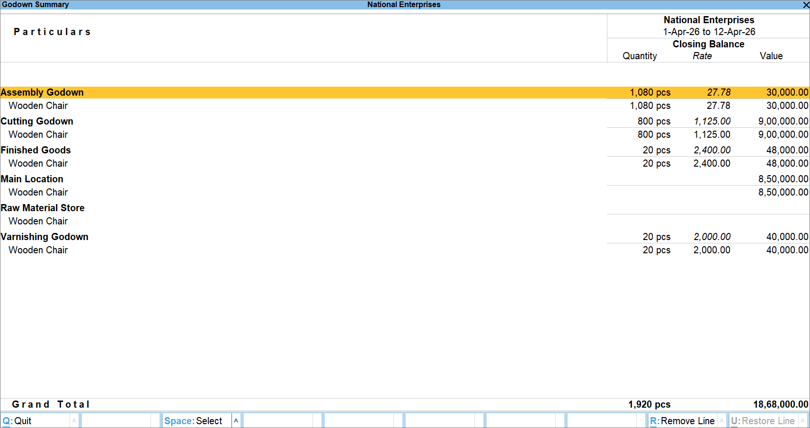Select the Raw Material Store row
Viewport: 810px width, 428px height.
405,208
